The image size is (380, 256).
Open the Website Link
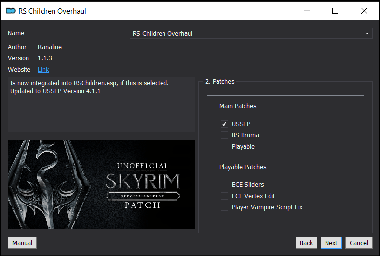click(x=43, y=70)
